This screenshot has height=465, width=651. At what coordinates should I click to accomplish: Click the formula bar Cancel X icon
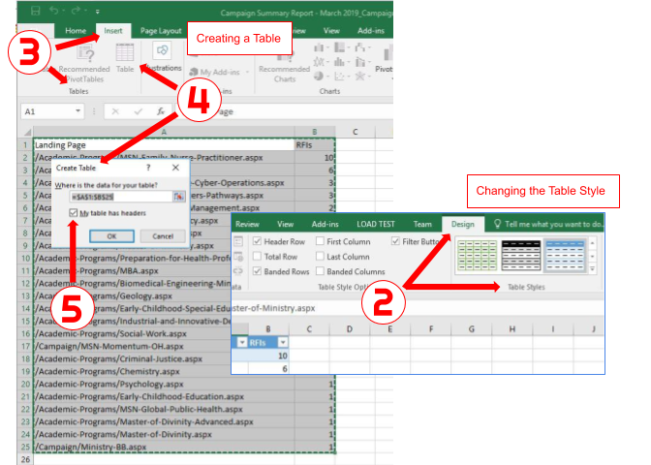tap(115, 111)
